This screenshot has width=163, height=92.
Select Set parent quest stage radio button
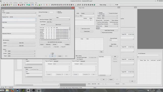pos(76,57)
